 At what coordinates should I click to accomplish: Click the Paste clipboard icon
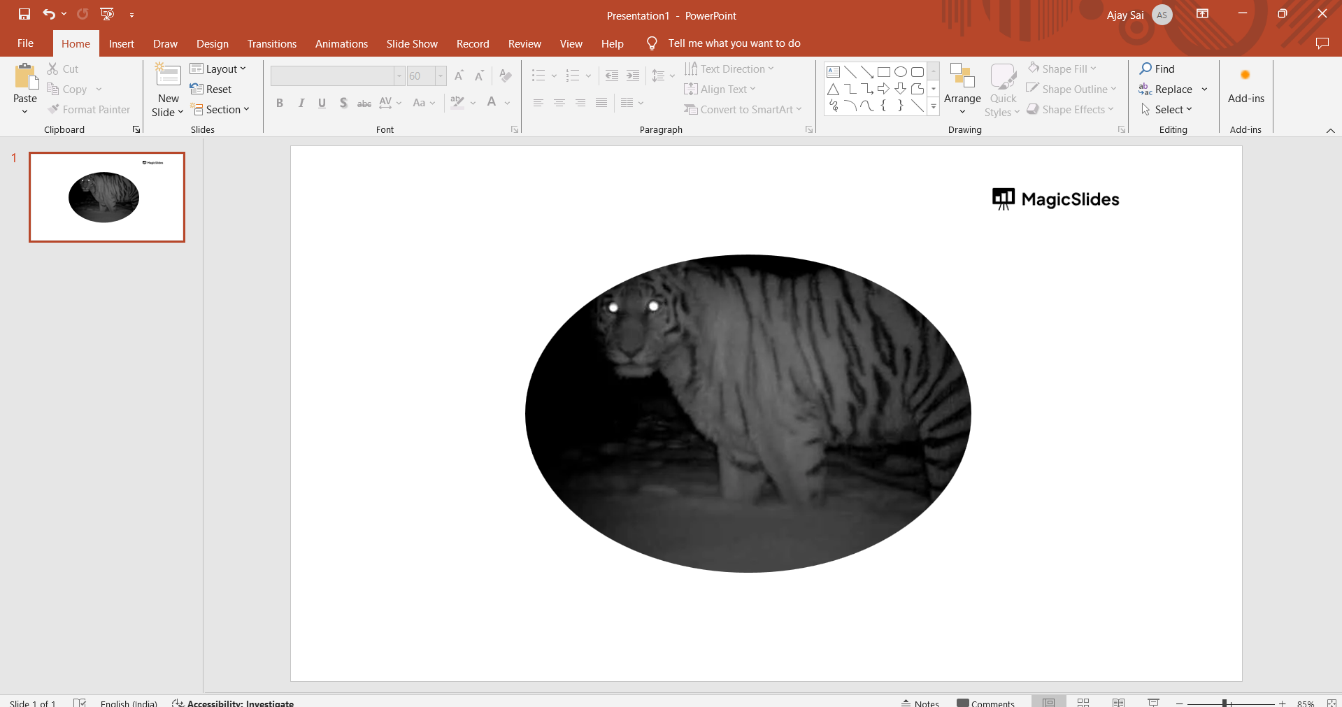click(26, 77)
